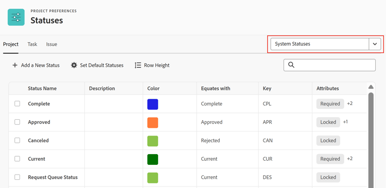Image resolution: width=386 pixels, height=188 pixels.
Task: Click the CPL key cell
Action: click(x=267, y=104)
